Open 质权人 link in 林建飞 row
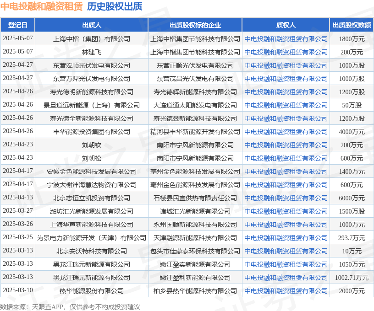 point(286,52)
